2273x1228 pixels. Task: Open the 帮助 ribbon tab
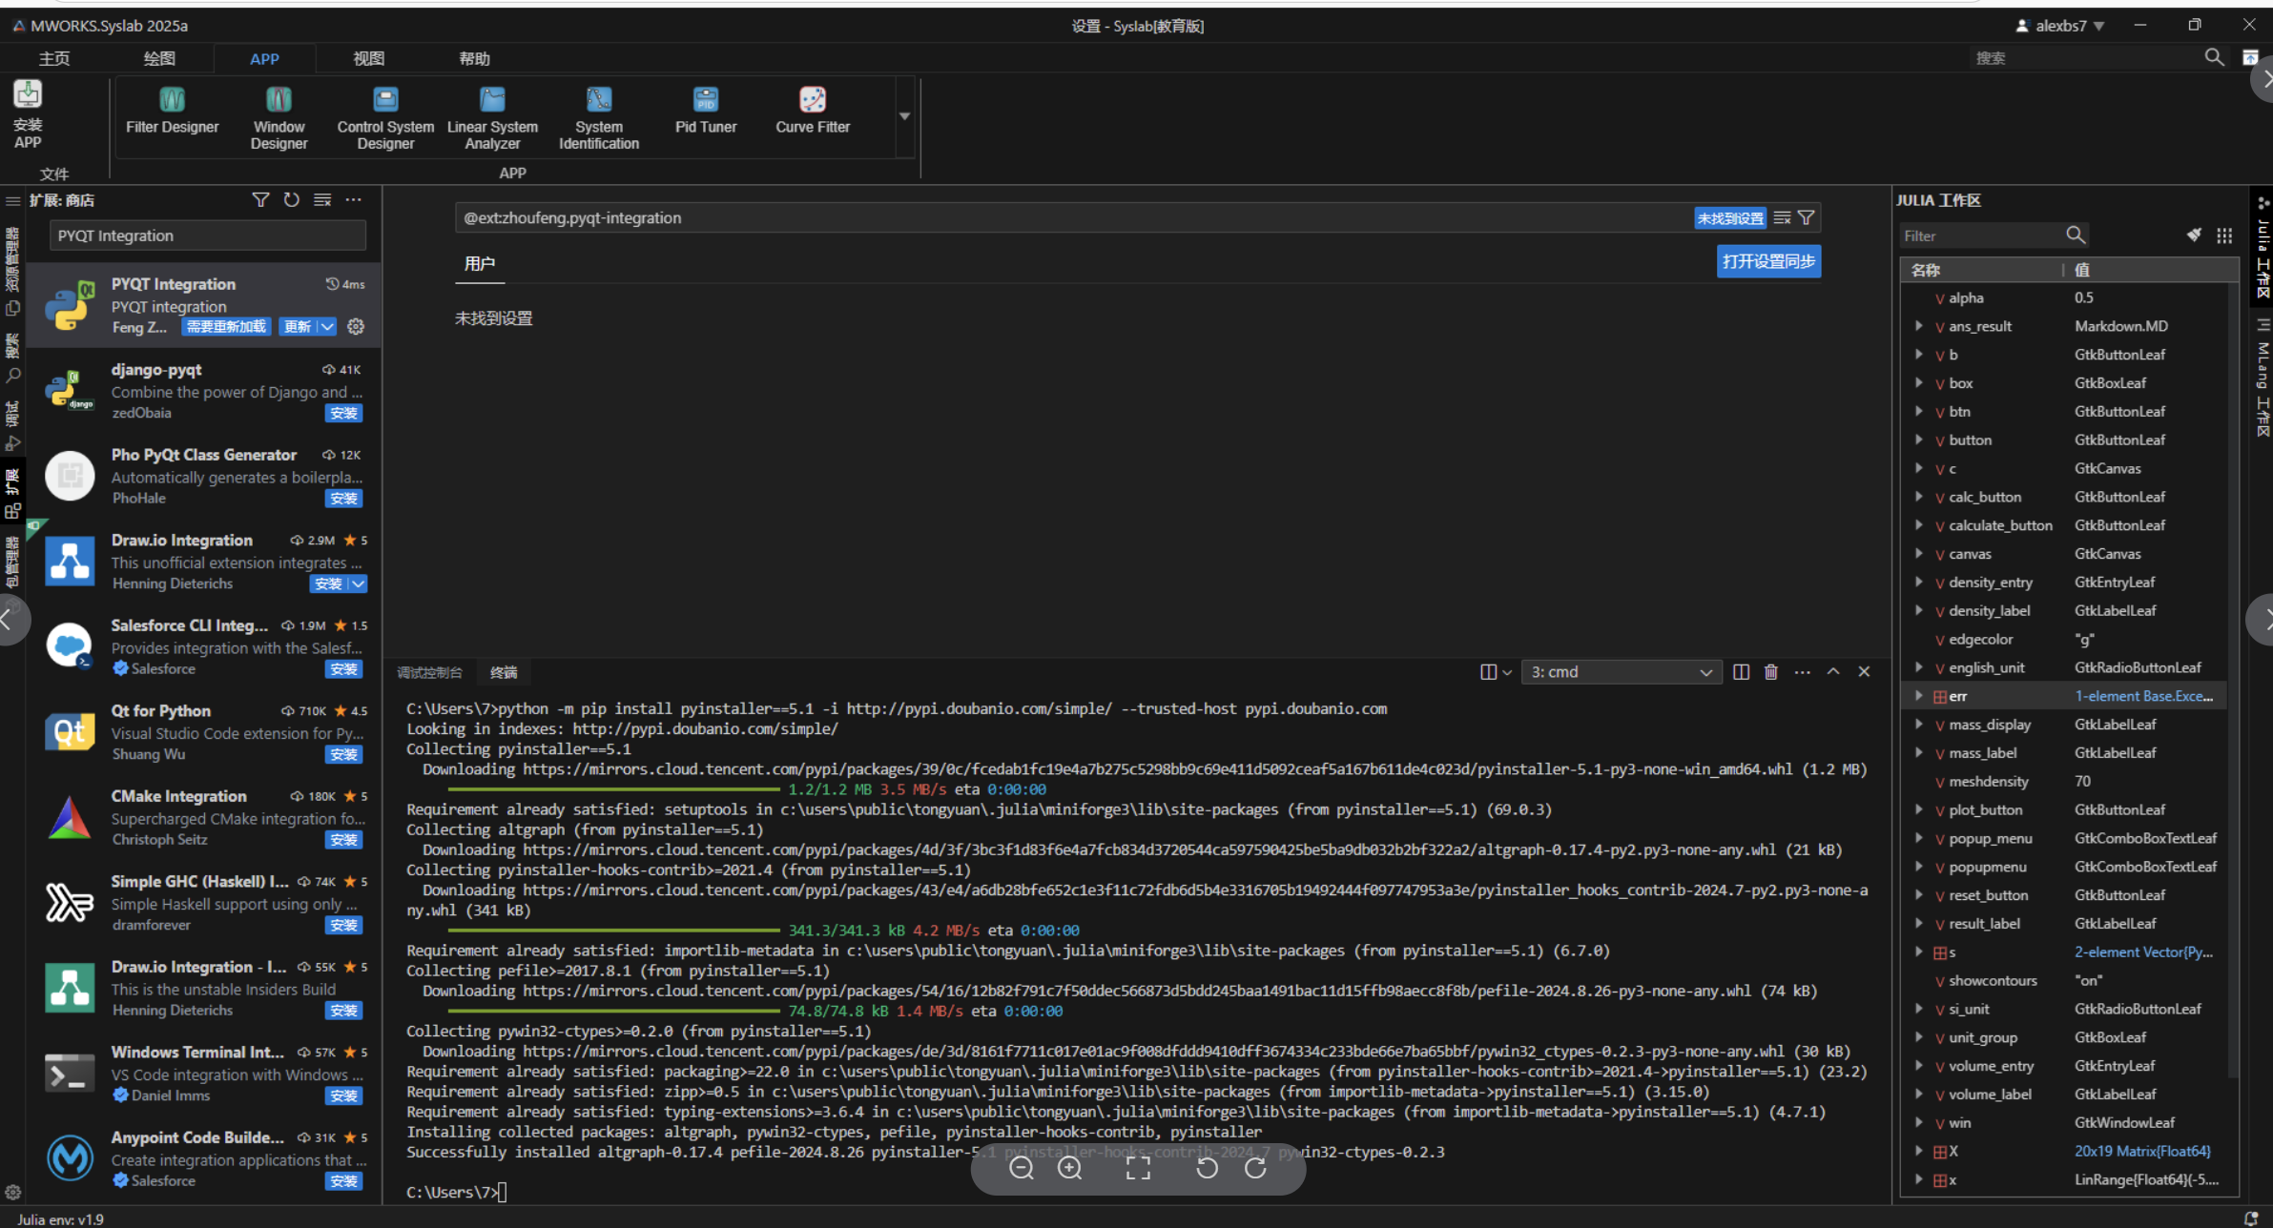tap(474, 58)
